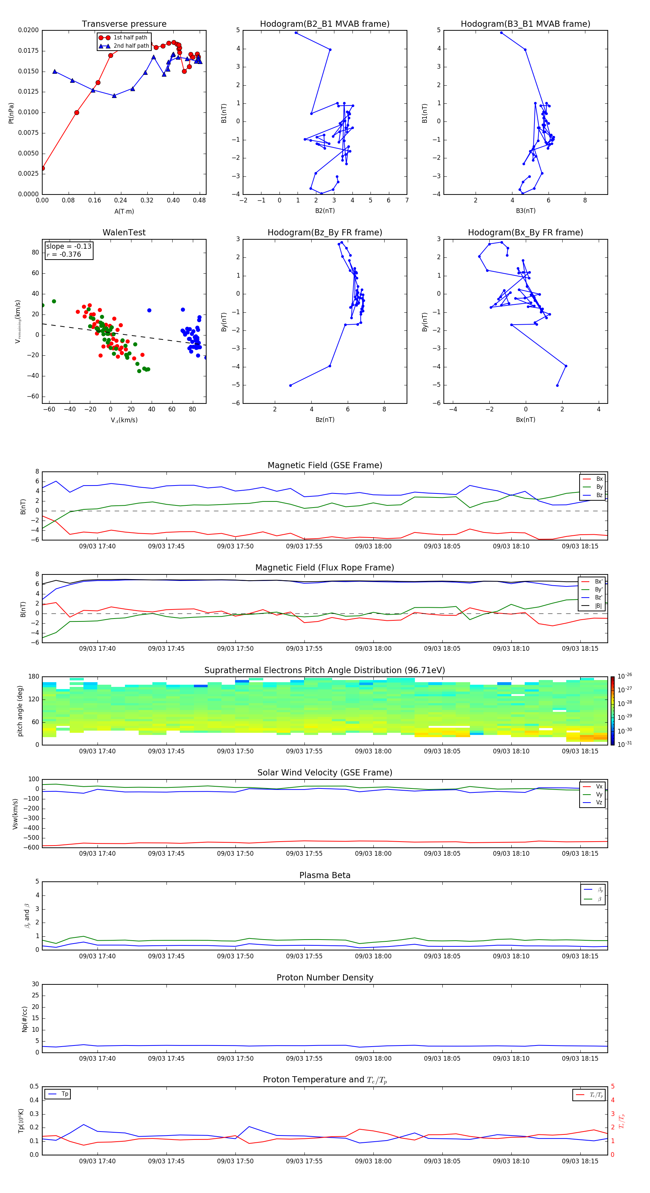Click the 'Bx(nT)' x-axis label
Screen dimensions: 650x1193
[x=525, y=420]
